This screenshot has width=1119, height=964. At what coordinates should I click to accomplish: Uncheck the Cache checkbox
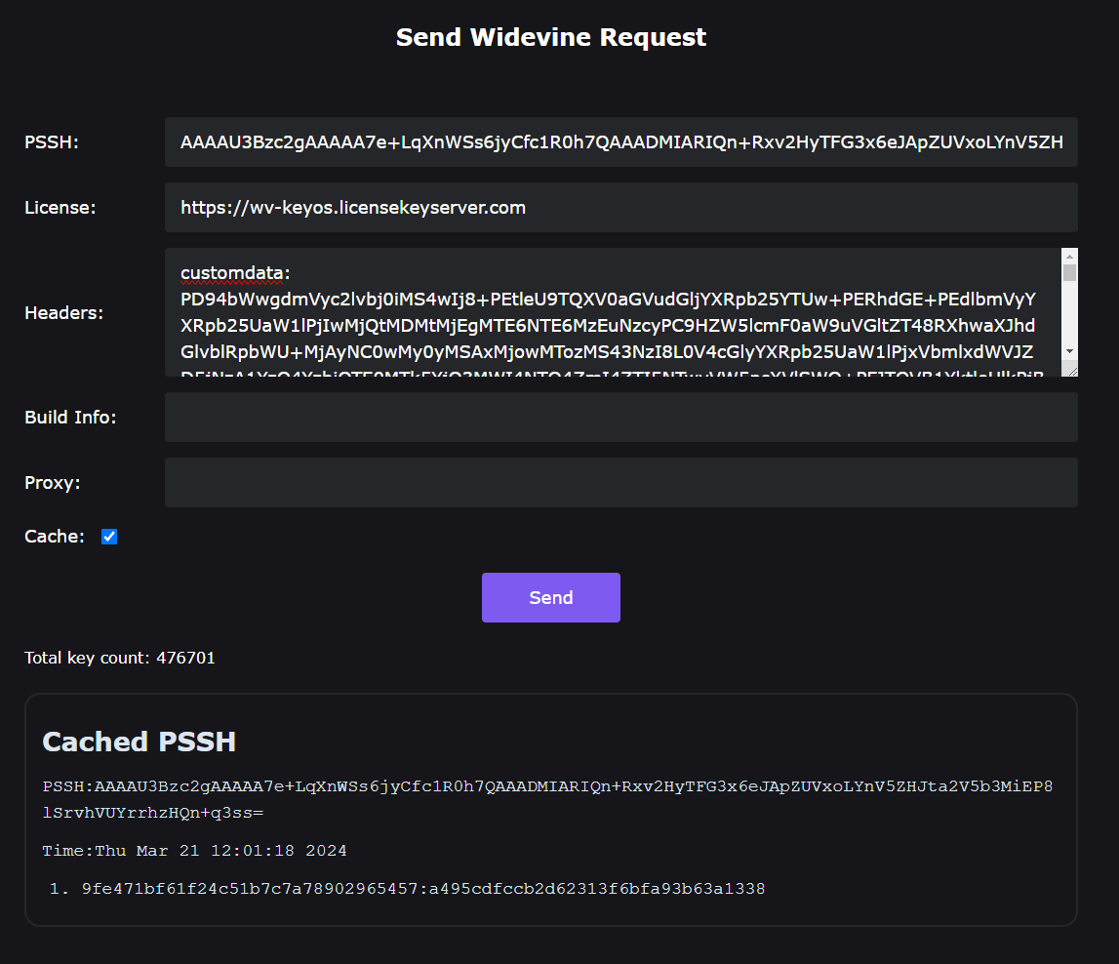[x=109, y=537]
